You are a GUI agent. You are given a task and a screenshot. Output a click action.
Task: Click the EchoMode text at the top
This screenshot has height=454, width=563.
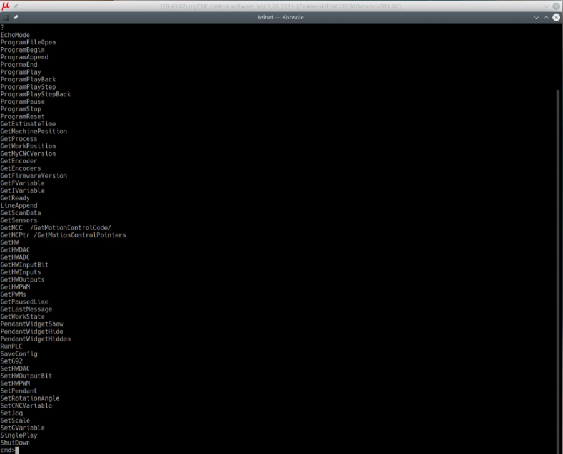tap(15, 34)
